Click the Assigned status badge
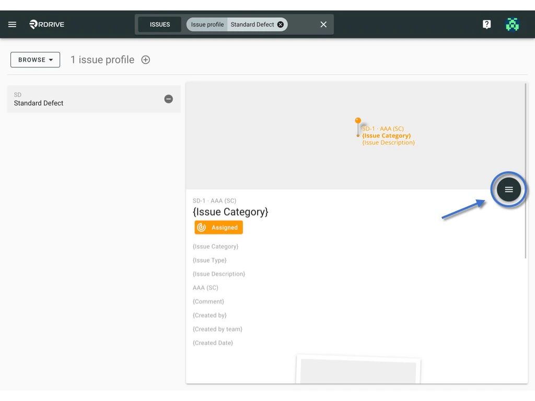The image size is (535, 401). tap(226, 227)
